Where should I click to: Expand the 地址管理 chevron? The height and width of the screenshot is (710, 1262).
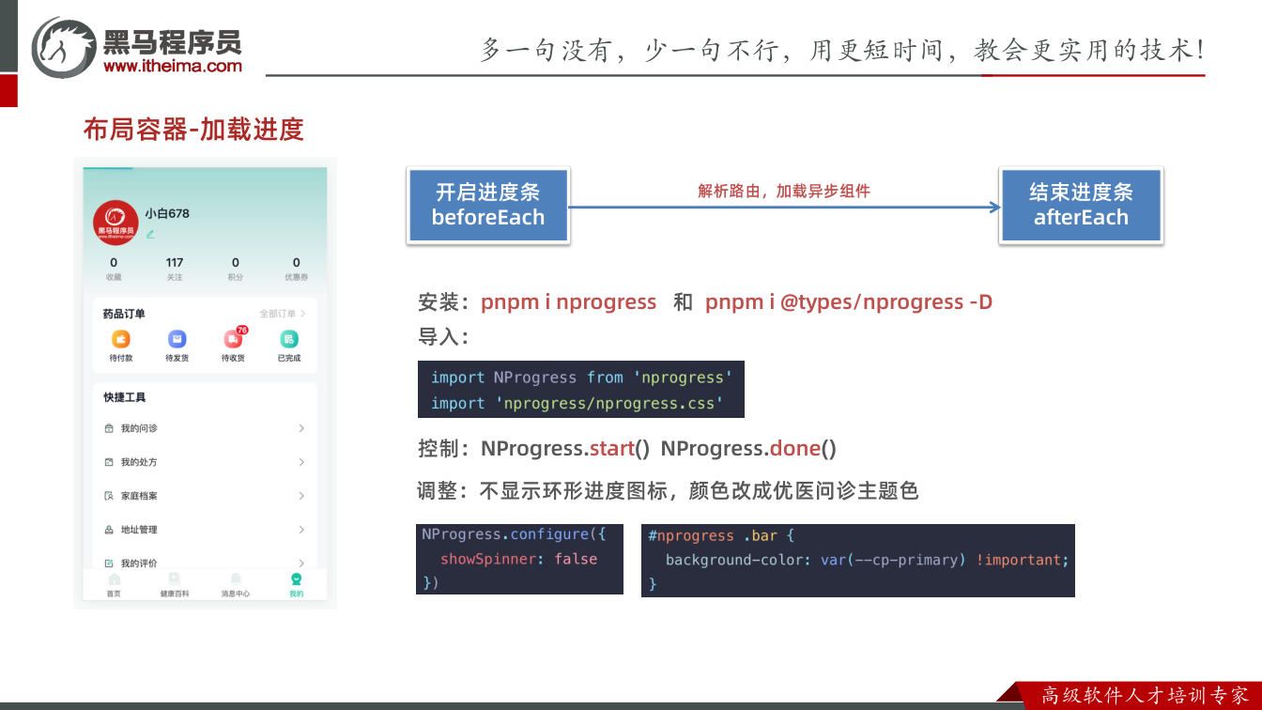[301, 530]
